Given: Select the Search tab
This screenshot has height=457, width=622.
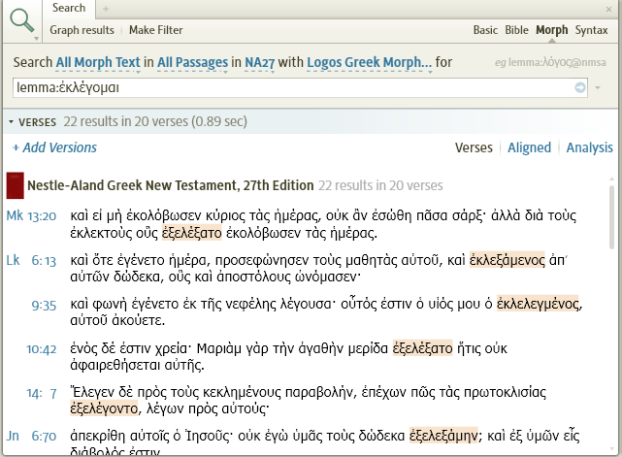Looking at the screenshot, I should (69, 8).
